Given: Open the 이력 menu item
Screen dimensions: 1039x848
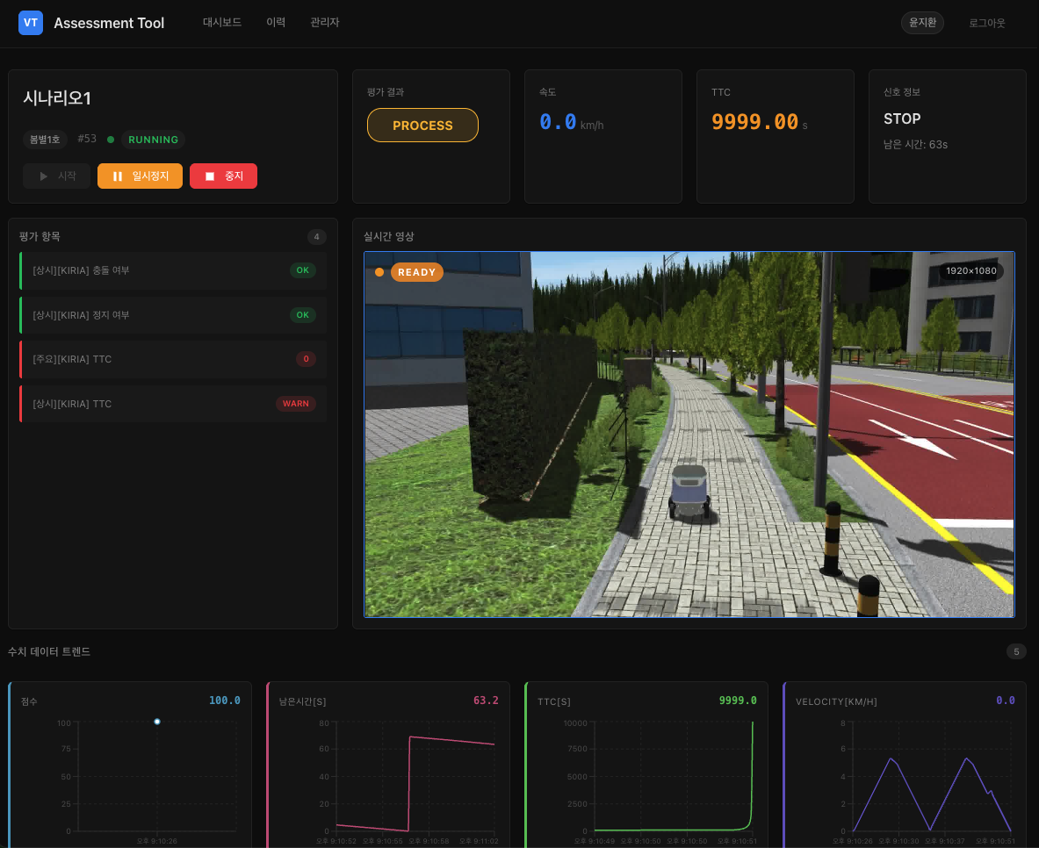Looking at the screenshot, I should click(x=276, y=23).
